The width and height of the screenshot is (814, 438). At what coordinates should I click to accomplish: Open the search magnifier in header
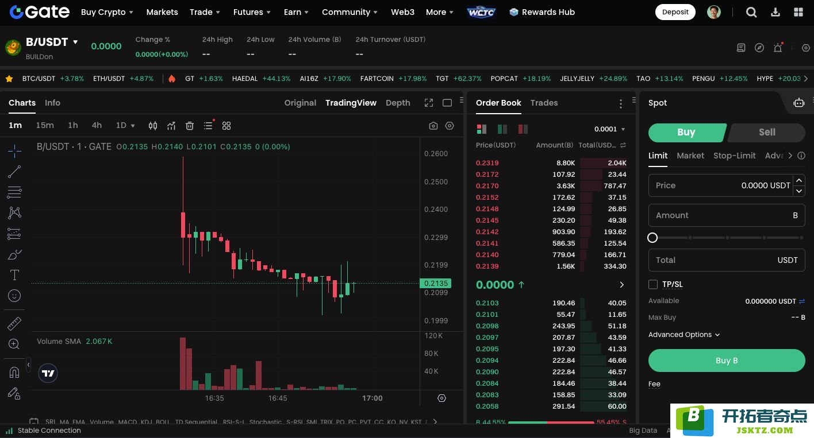click(x=751, y=12)
